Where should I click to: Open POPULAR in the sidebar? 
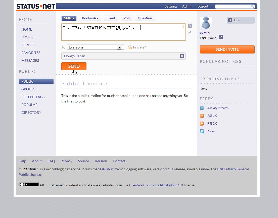(29, 105)
